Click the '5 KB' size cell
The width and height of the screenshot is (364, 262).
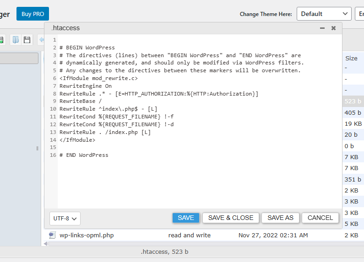pos(351,224)
